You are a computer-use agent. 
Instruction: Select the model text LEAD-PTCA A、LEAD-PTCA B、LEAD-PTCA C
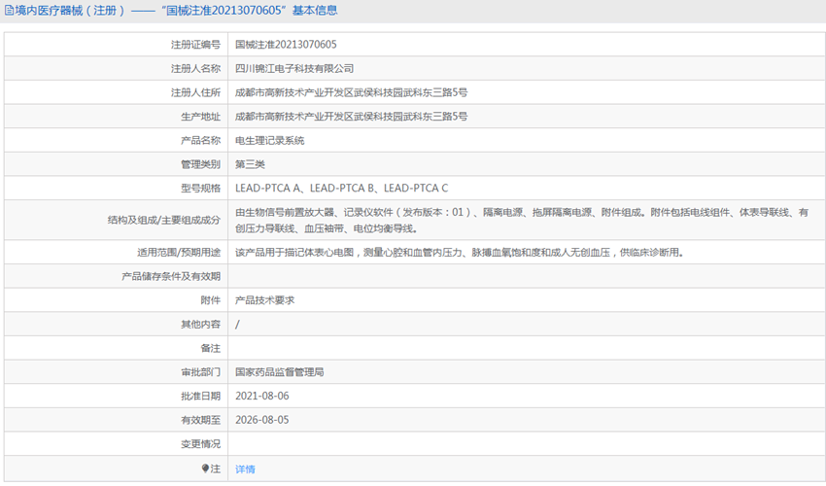tap(341, 189)
